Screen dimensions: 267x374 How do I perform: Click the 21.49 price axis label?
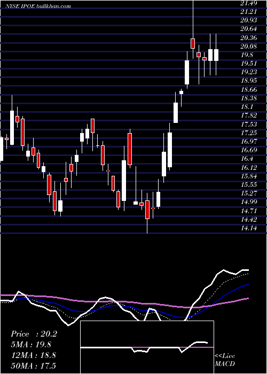point(249,3)
